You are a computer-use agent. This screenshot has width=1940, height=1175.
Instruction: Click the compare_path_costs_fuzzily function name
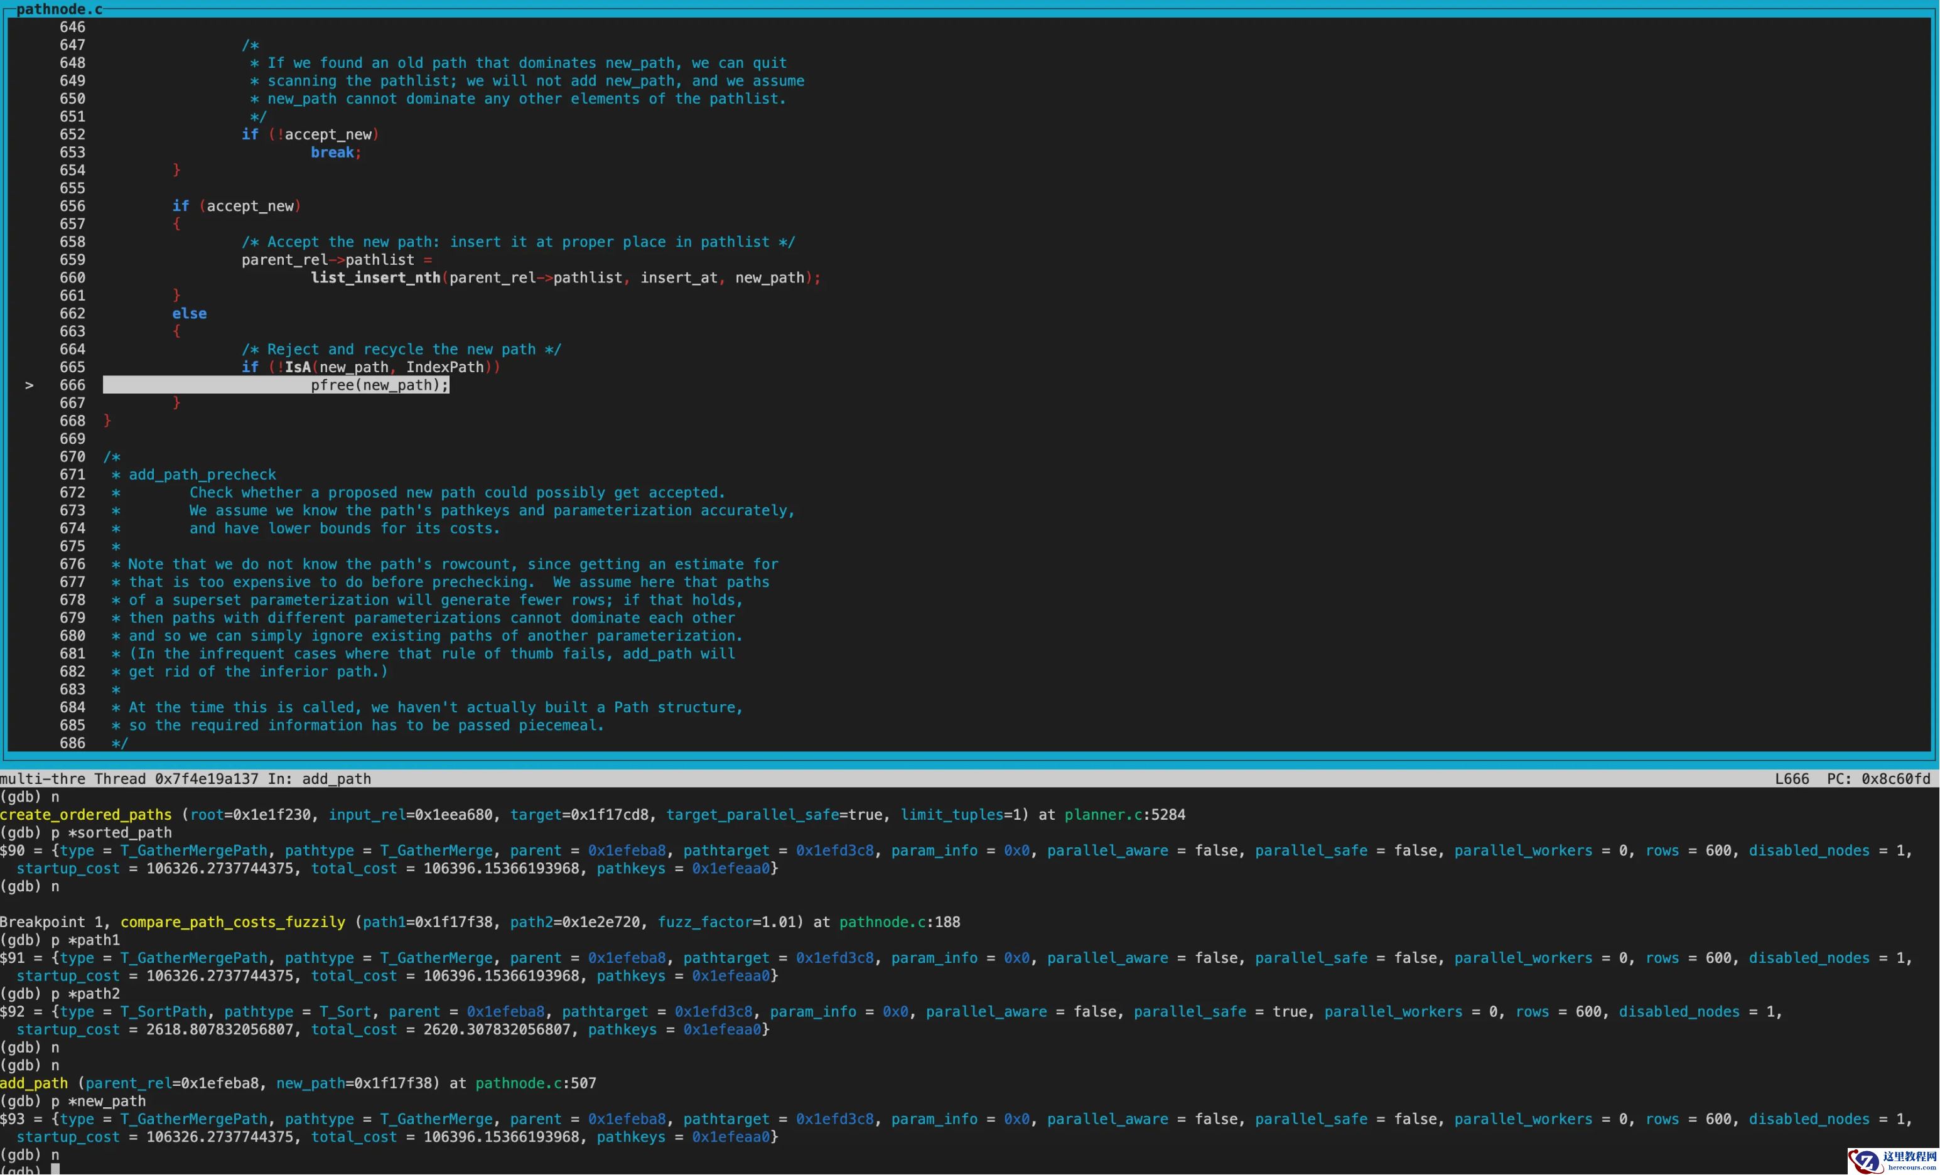pyautogui.click(x=232, y=921)
